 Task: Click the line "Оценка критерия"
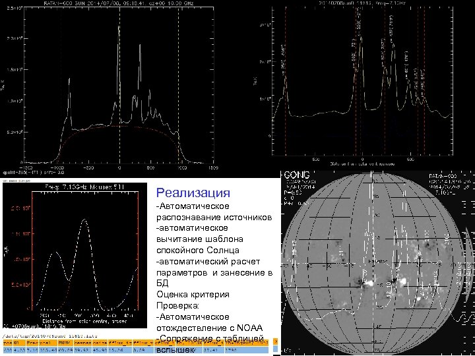tap(193, 294)
